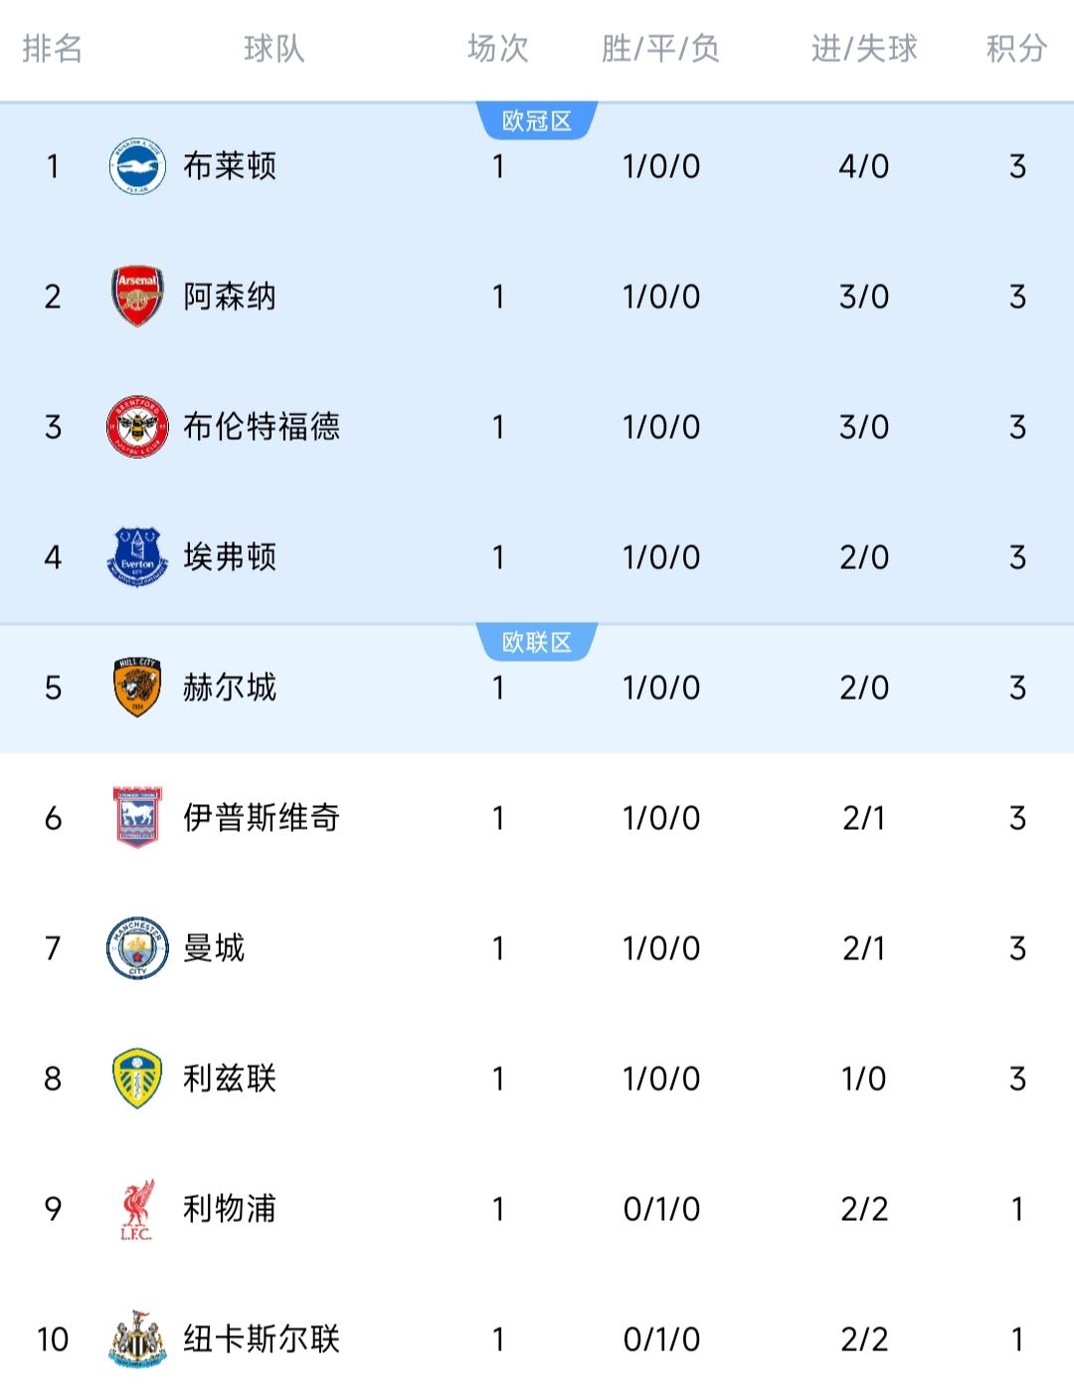Image resolution: width=1074 pixels, height=1398 pixels.
Task: Click the Everton blue crest
Action: point(137,556)
